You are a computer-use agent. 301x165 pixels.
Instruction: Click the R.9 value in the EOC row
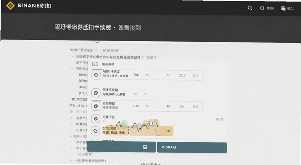(195, 106)
